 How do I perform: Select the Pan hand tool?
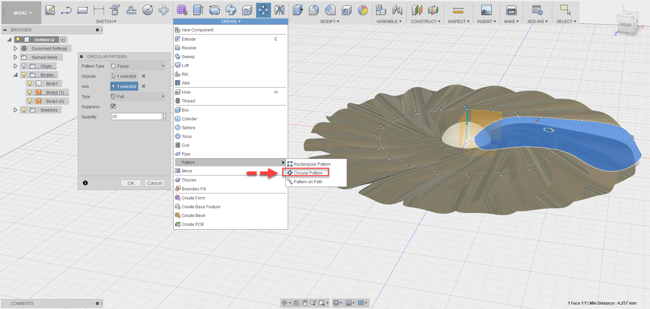(304, 303)
